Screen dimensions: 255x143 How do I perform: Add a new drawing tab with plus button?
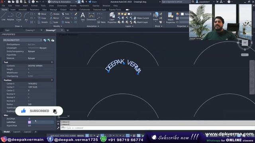68,30
